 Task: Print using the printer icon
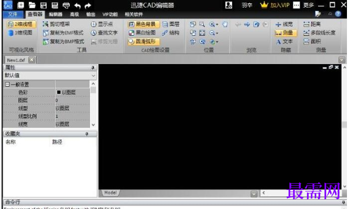pyautogui.click(x=66, y=5)
